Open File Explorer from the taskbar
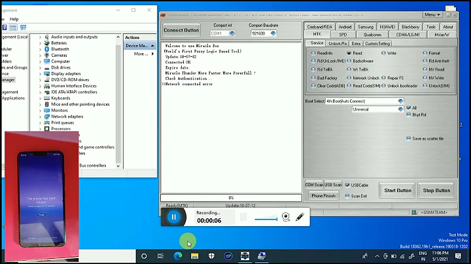 (195, 256)
